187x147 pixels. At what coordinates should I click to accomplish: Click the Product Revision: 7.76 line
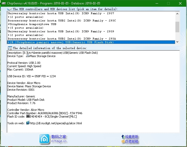point(21,103)
